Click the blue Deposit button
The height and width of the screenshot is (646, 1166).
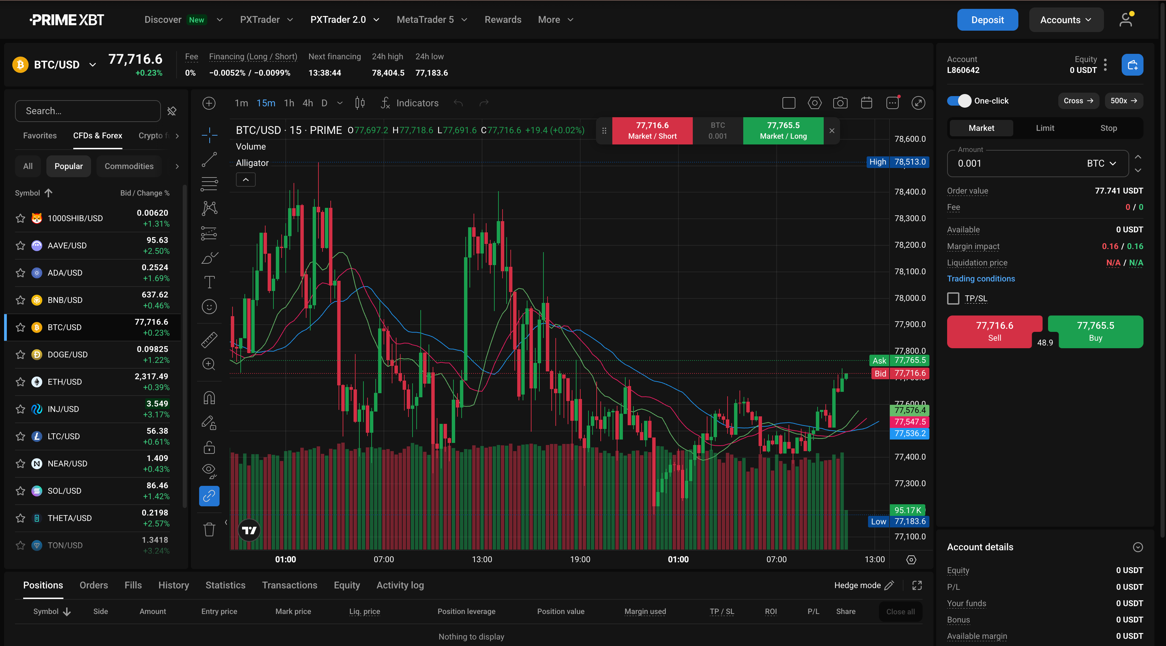987,19
